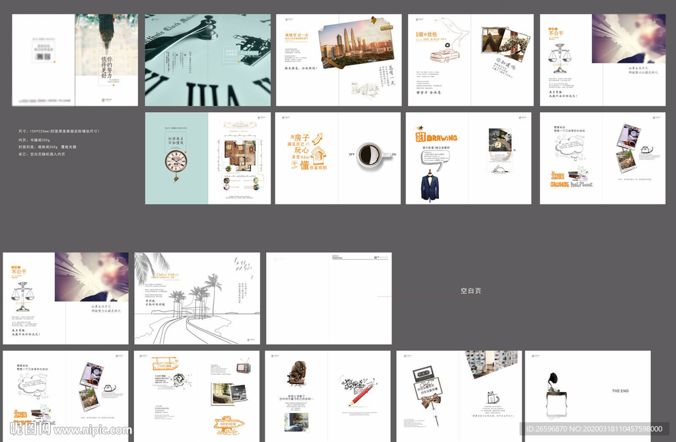The height and width of the screenshot is (442, 676).
Task: Select the clock face close-up spread
Action: [x=207, y=60]
